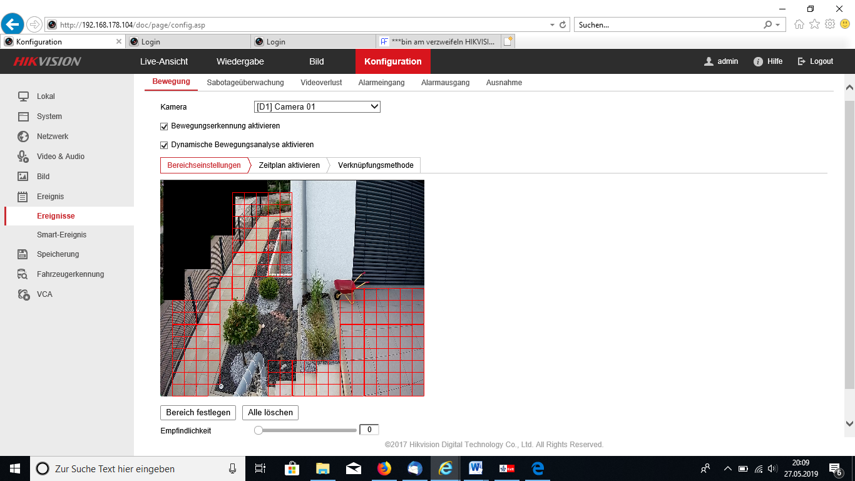Open the VCA sidebar icon
This screenshot has width=855, height=481.
[x=23, y=294]
